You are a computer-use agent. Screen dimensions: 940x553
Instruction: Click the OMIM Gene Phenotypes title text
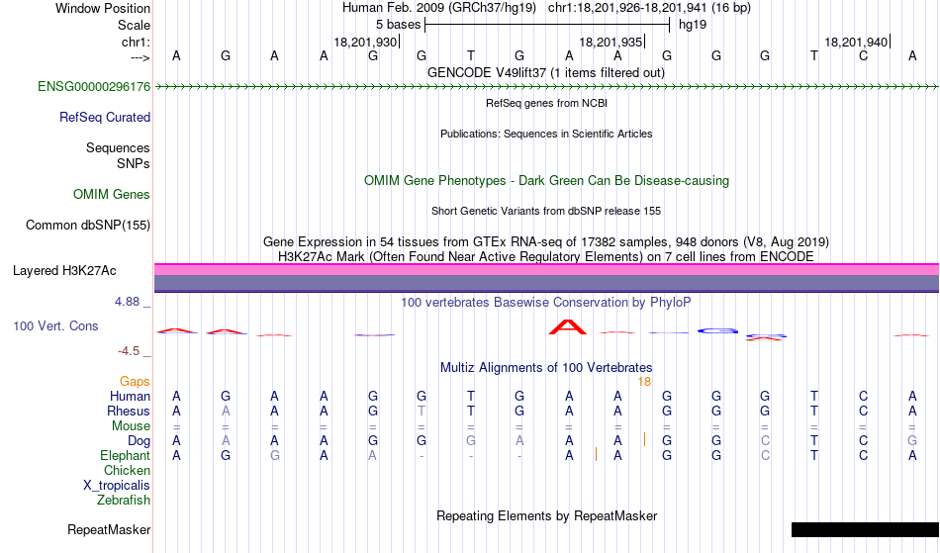(x=546, y=180)
